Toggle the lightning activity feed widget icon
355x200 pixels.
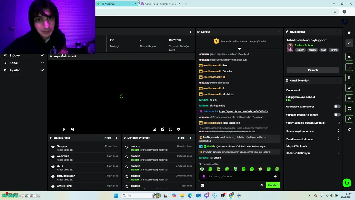point(349,67)
